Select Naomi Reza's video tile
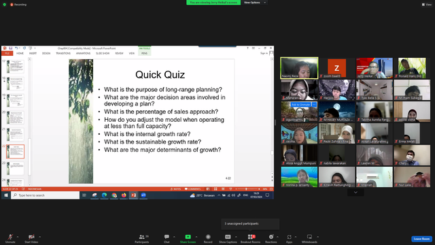 (x=299, y=68)
